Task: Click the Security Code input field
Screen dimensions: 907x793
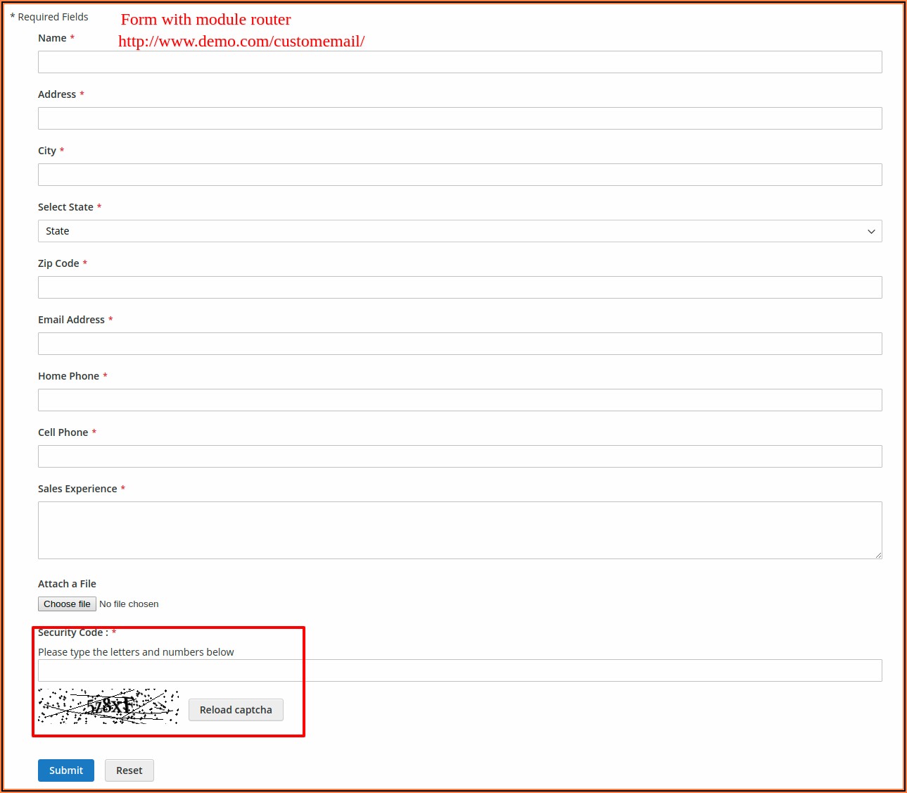Action: point(459,670)
